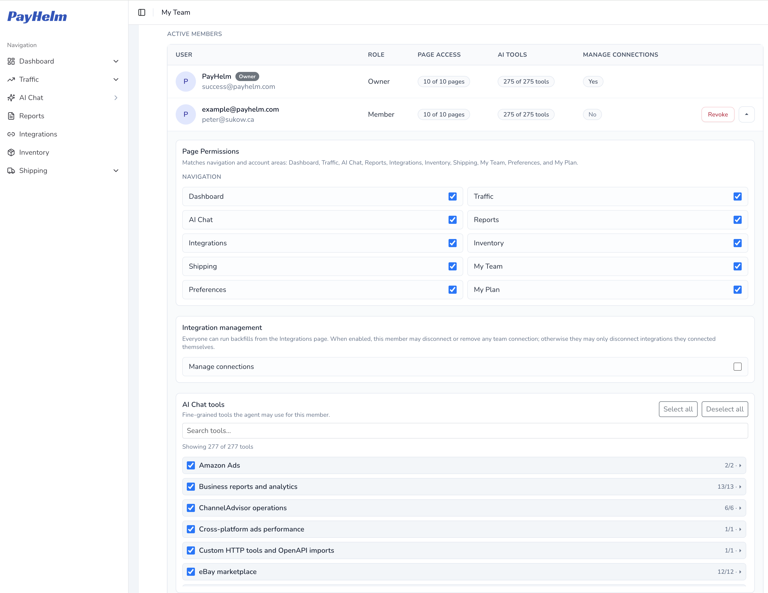Screen dimensions: 768x593
Task: Expand the Shipping sidebar chevron
Action: (116, 171)
